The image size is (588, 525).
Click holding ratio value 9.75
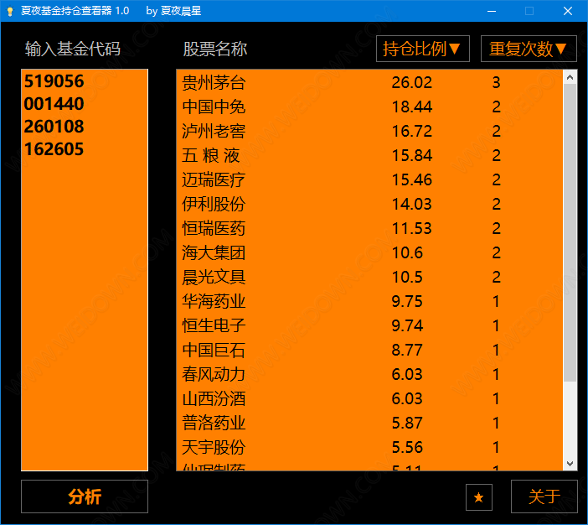pyautogui.click(x=407, y=301)
